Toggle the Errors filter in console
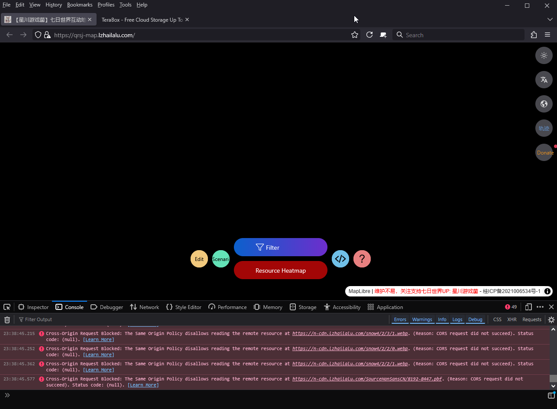557x409 pixels. click(x=400, y=319)
